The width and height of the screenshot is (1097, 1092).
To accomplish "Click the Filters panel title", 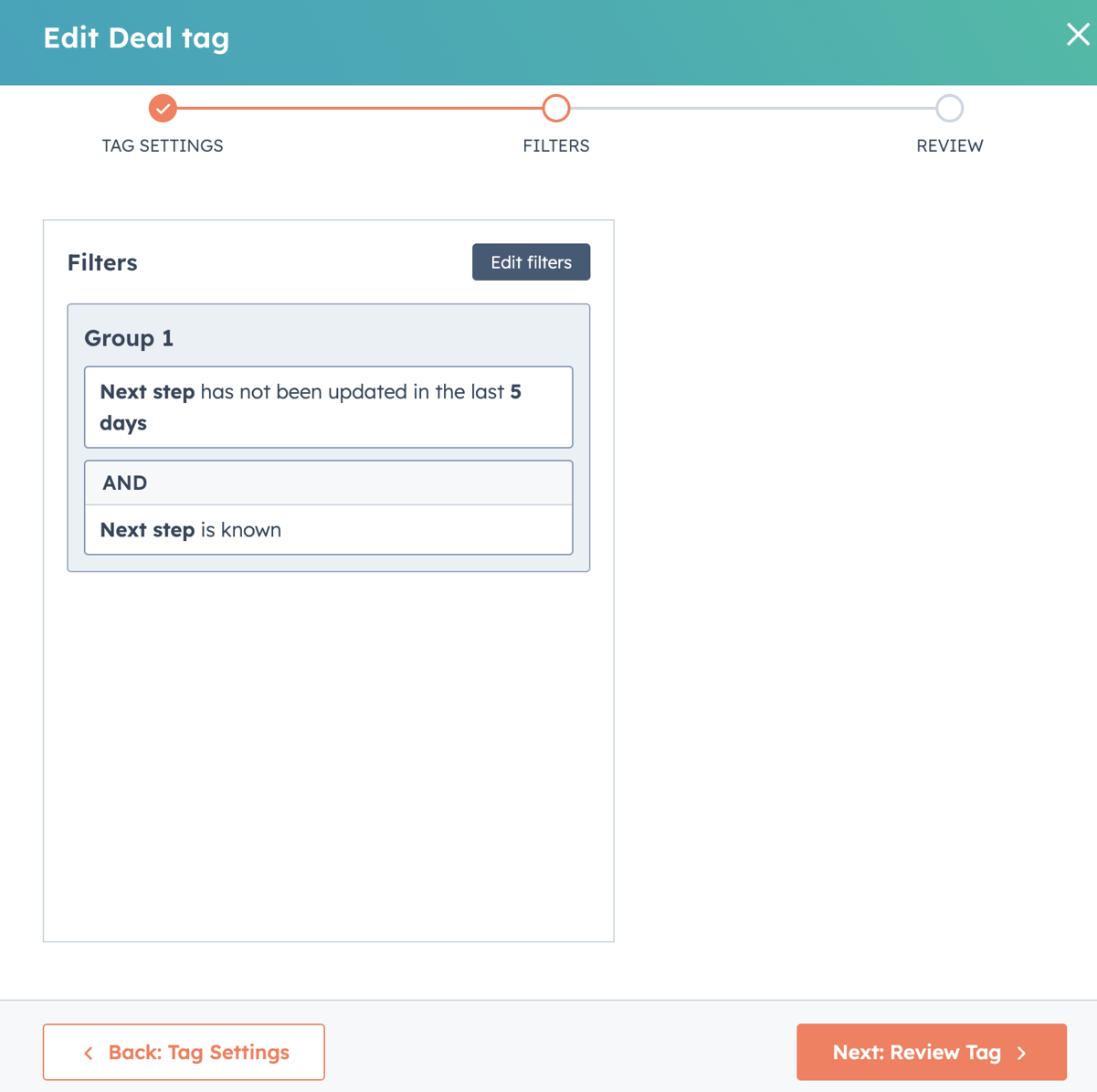I will (101, 263).
